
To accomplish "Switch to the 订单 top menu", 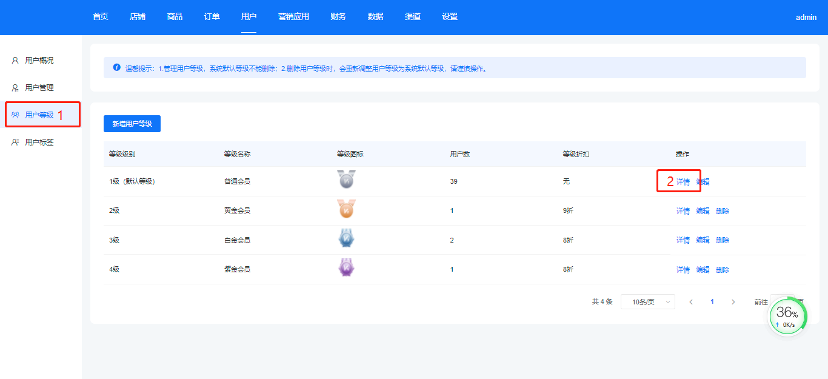I will pyautogui.click(x=212, y=17).
